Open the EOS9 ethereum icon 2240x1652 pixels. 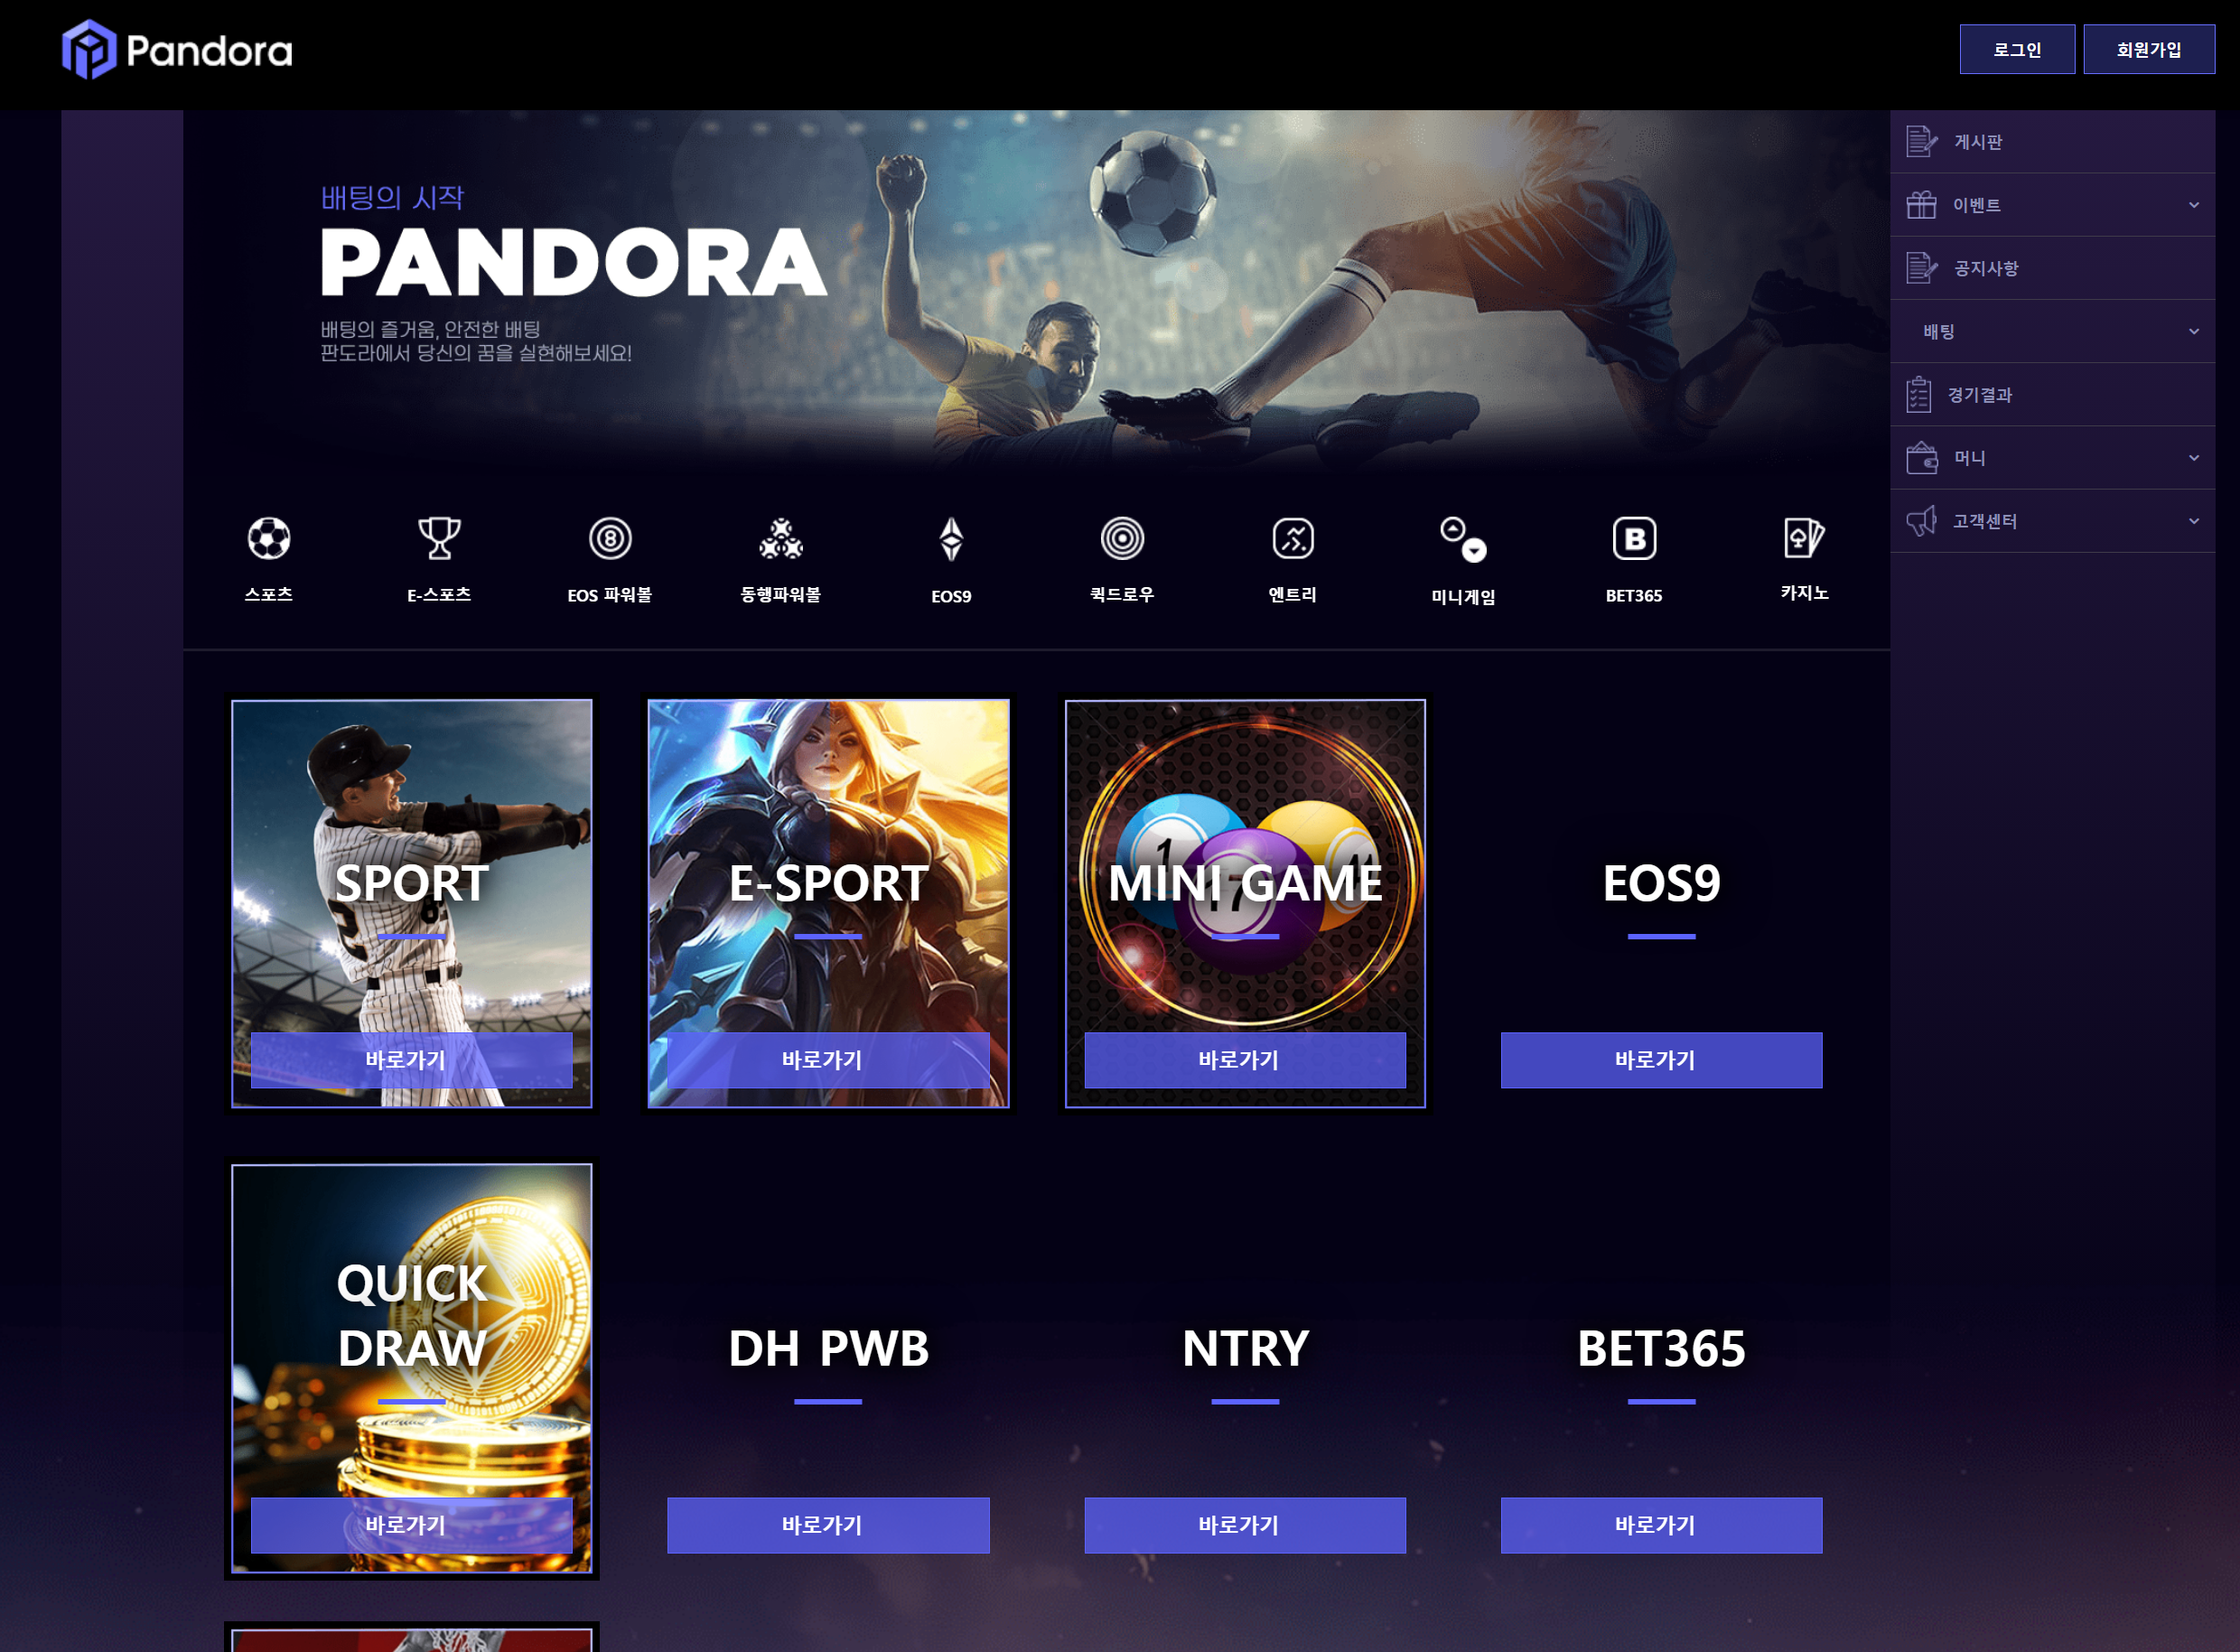pos(951,539)
